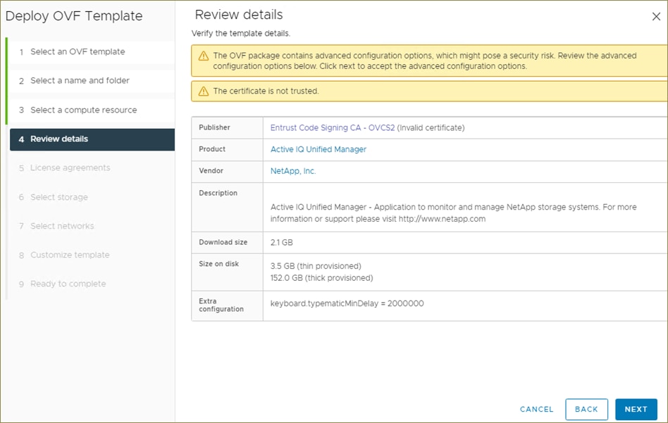Image resolution: width=668 pixels, height=423 pixels.
Task: Click the OVF package advanced configuration warning text
Action: point(425,61)
